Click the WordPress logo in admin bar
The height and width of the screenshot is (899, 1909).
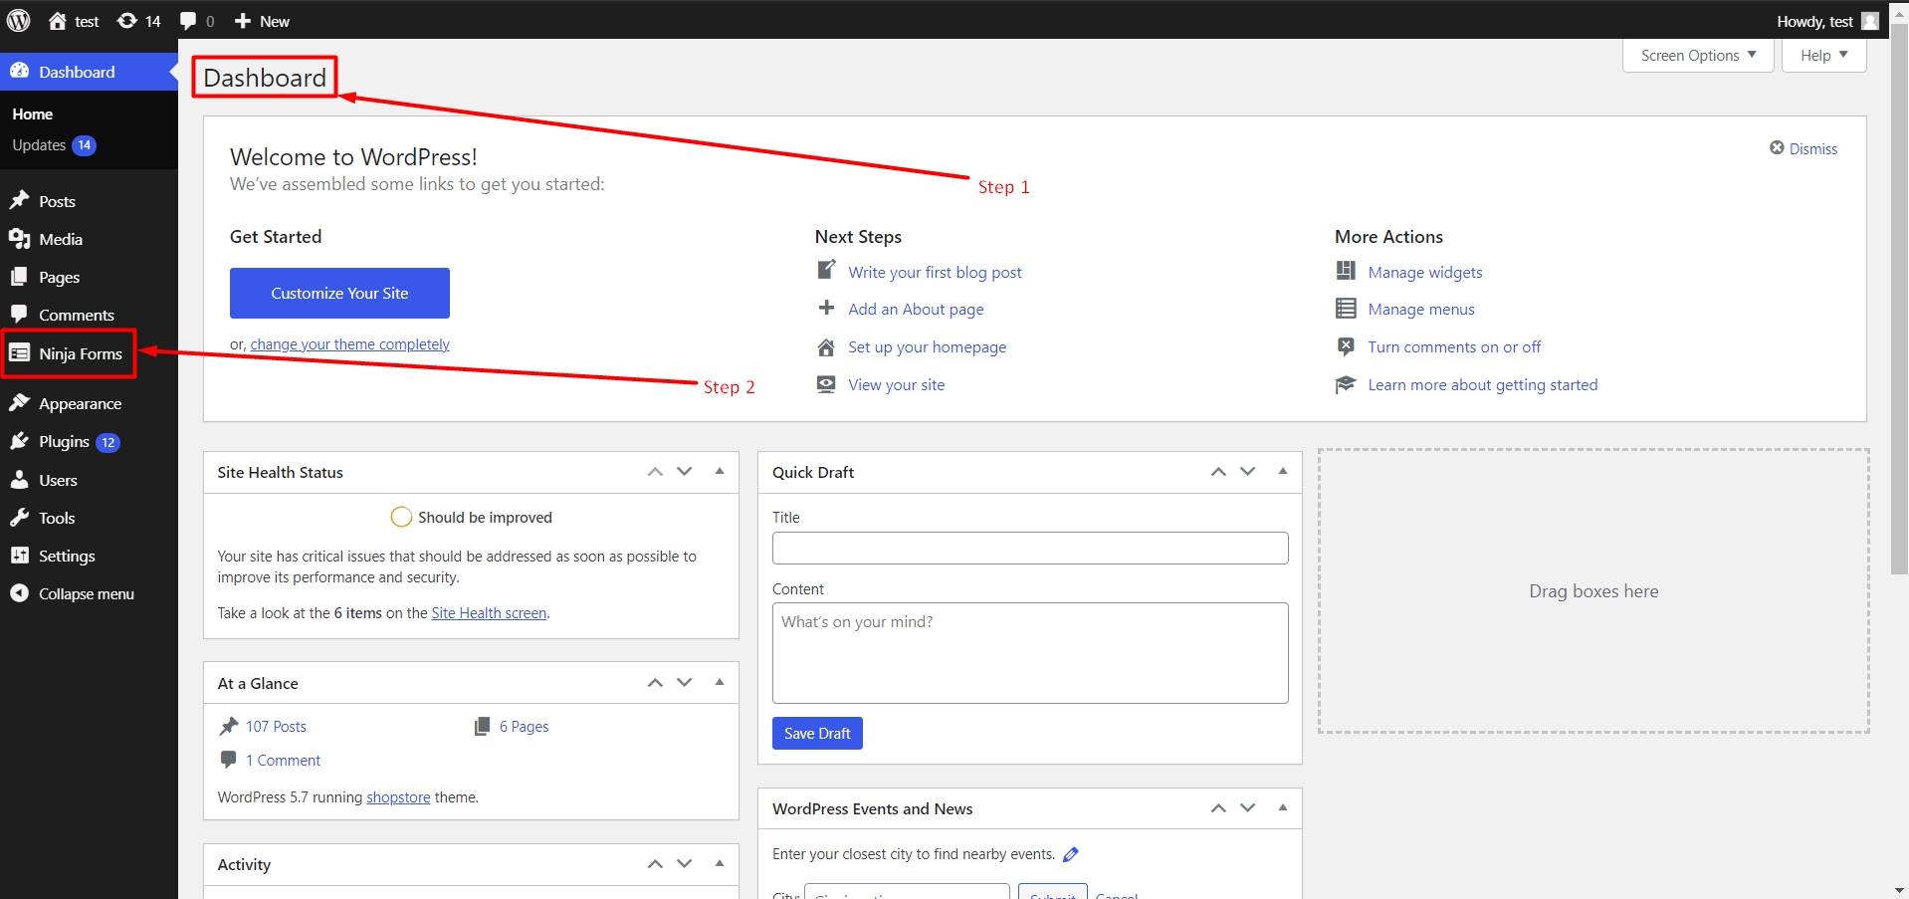[19, 20]
